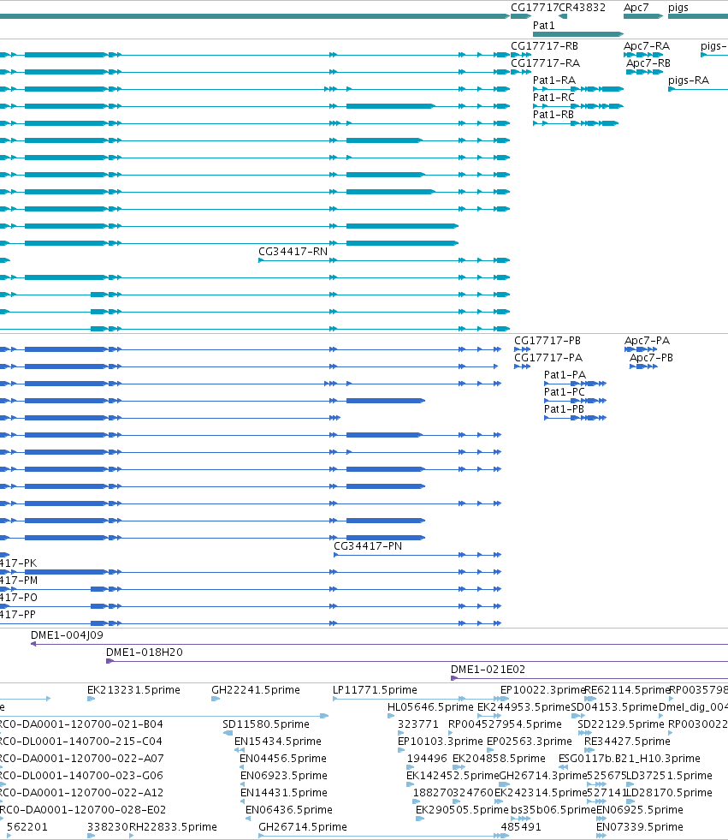Select the teal Pat1 gene bar
The width and height of the screenshot is (728, 840).
pos(578,34)
